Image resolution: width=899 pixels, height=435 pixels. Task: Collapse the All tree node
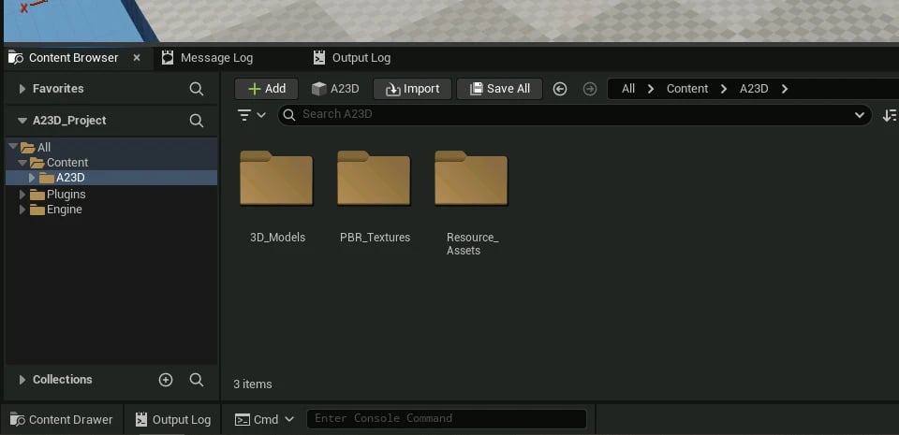tap(13, 147)
